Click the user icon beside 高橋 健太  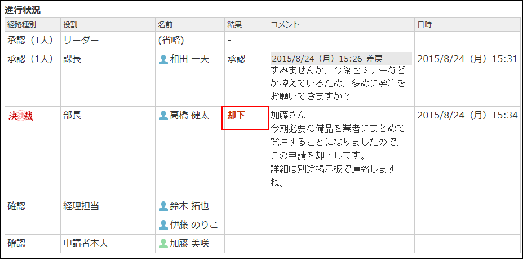point(163,116)
